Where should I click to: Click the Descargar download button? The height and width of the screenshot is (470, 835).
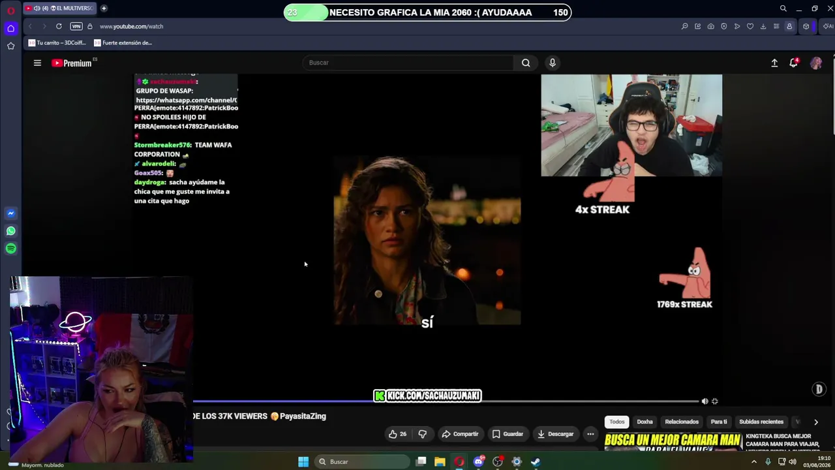[555, 434]
